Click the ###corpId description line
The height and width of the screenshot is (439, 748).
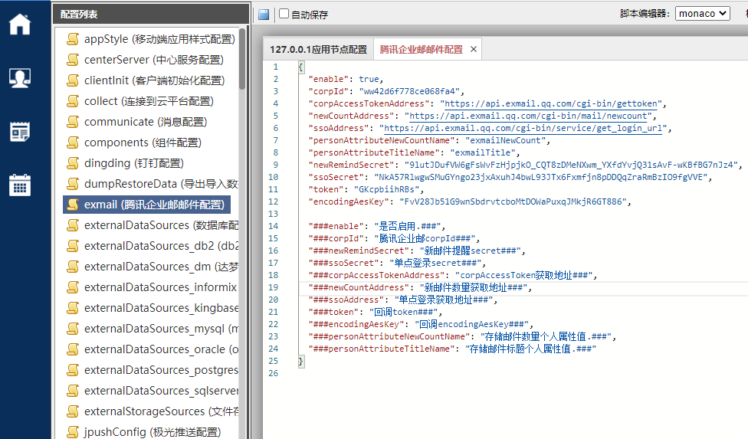394,238
